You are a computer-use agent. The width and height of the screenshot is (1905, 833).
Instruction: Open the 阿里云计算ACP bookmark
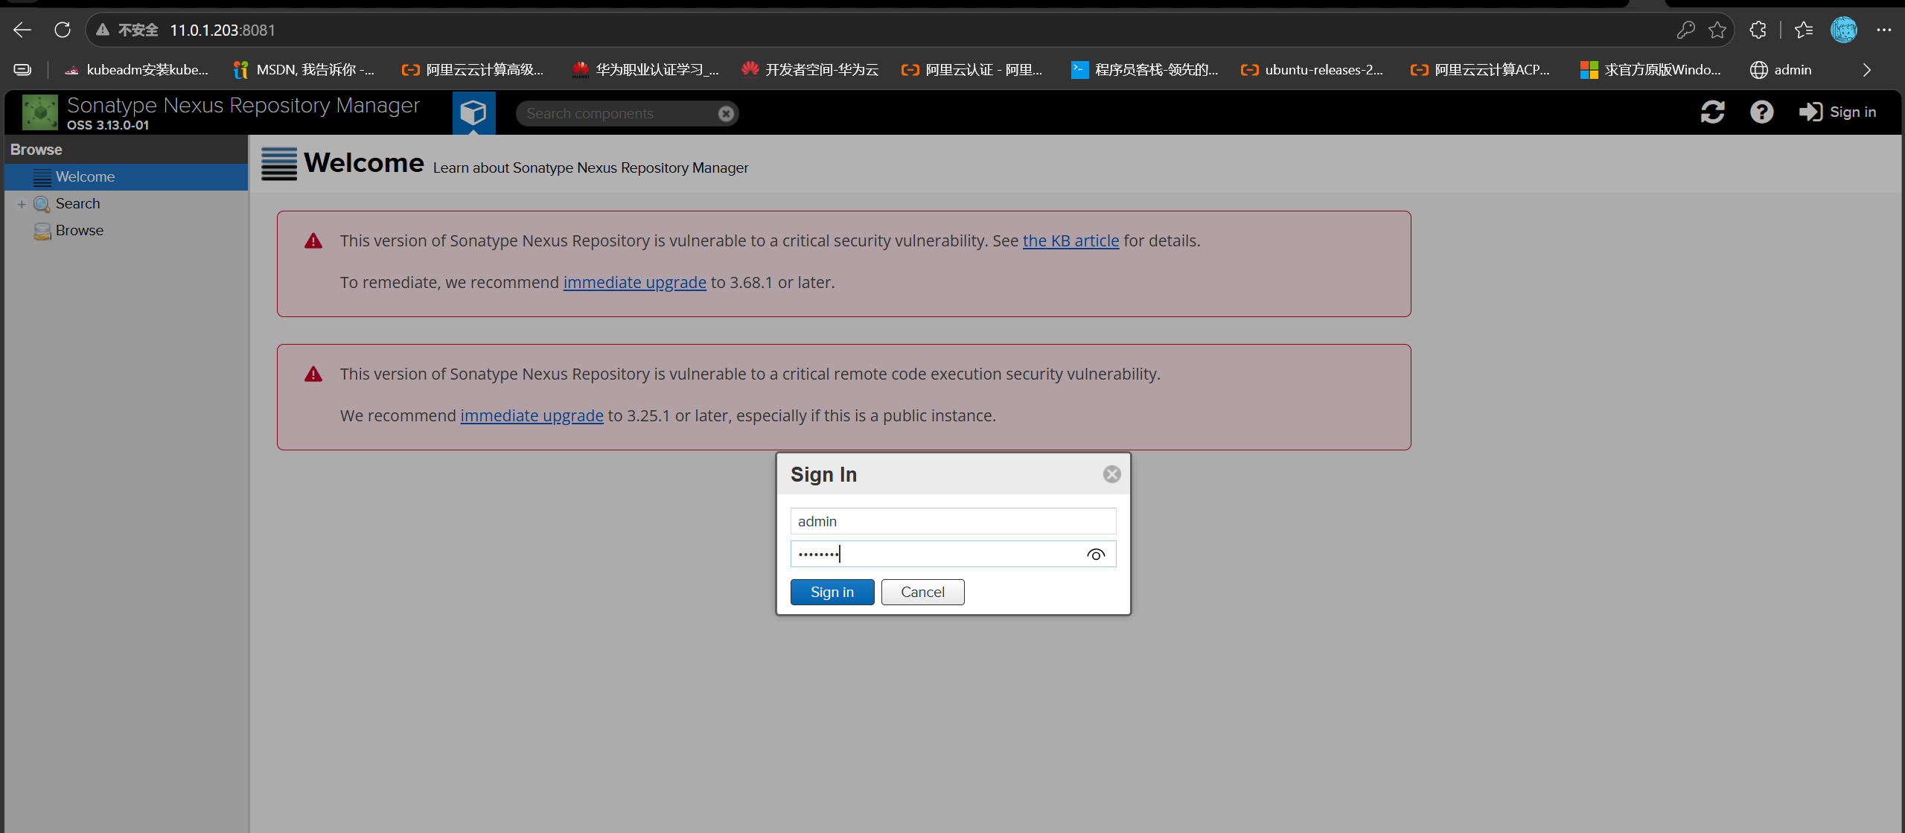click(x=1481, y=70)
